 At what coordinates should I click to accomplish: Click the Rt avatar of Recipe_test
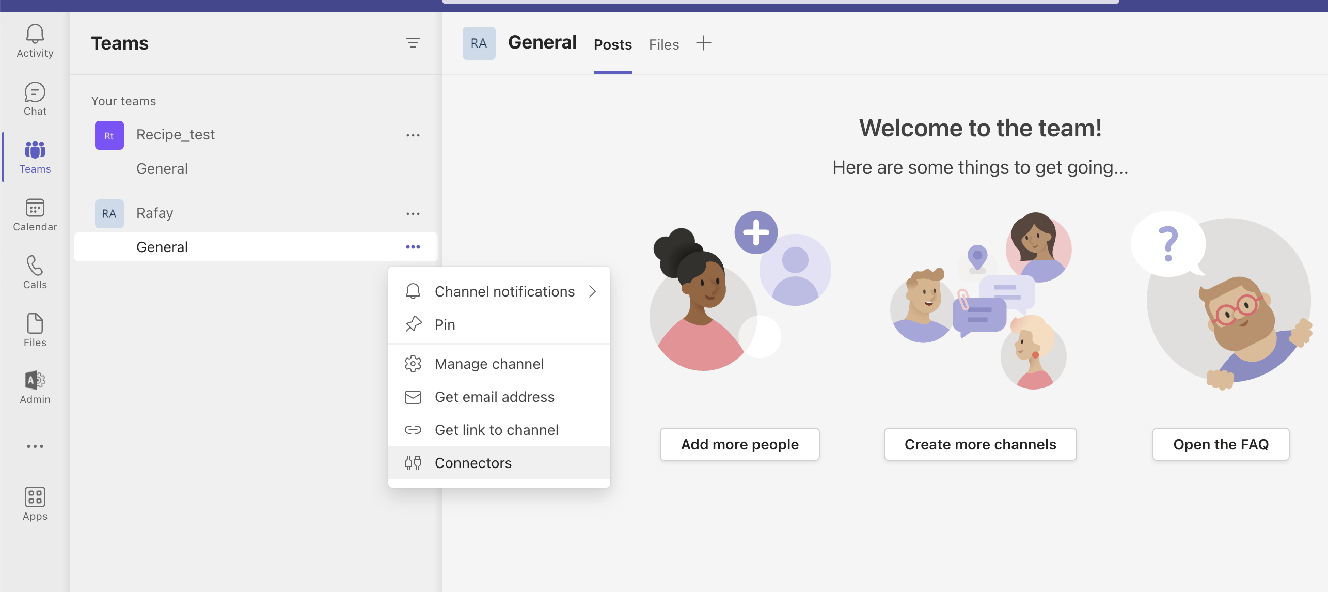tap(109, 135)
